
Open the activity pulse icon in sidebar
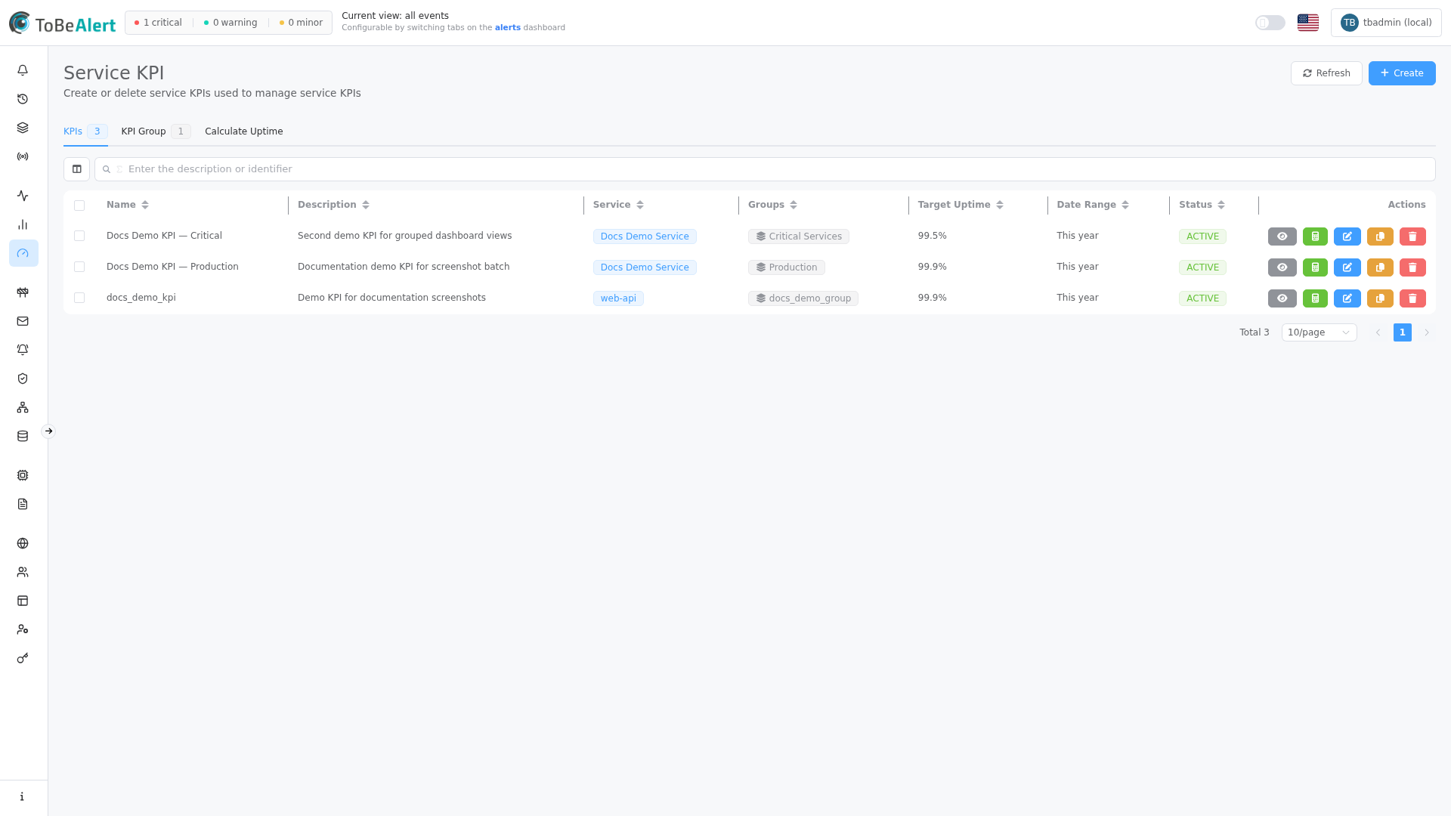pos(23,196)
